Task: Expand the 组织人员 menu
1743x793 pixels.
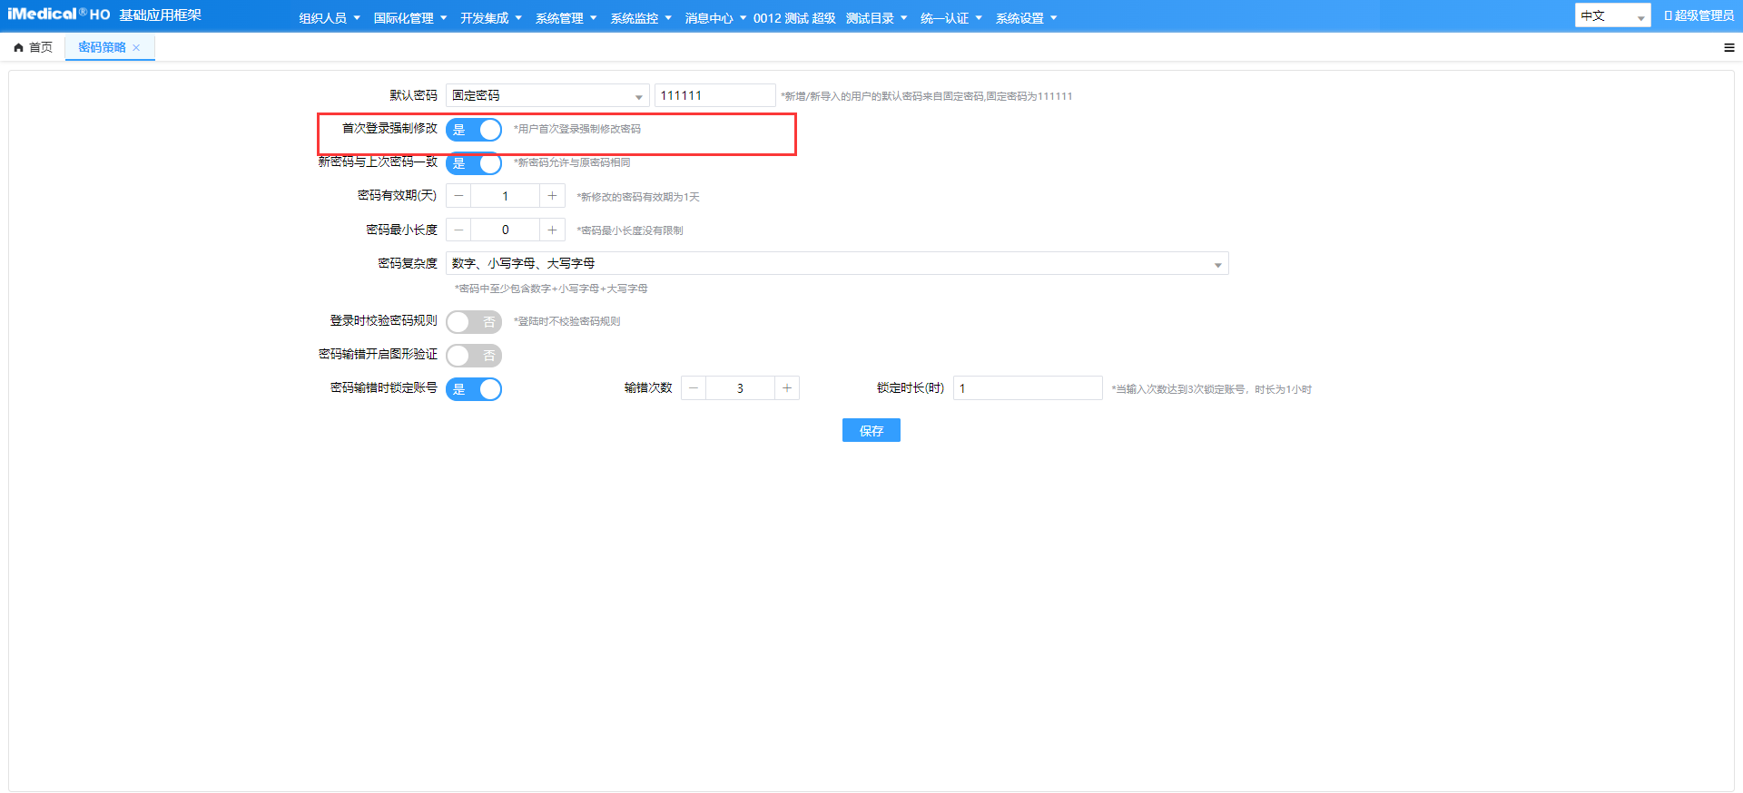Action: click(x=330, y=18)
